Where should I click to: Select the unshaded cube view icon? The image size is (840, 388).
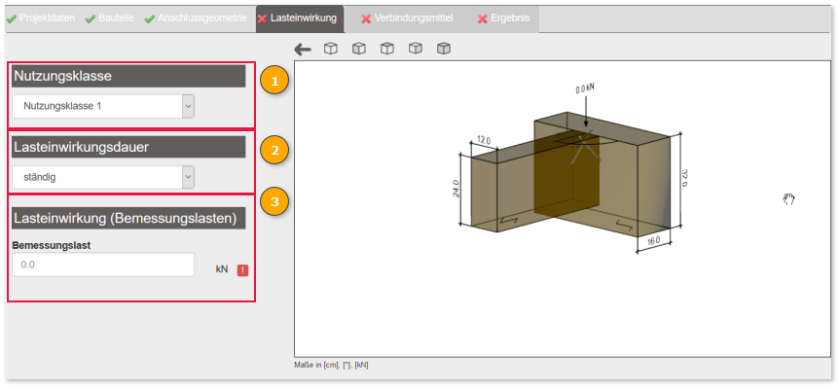[331, 49]
